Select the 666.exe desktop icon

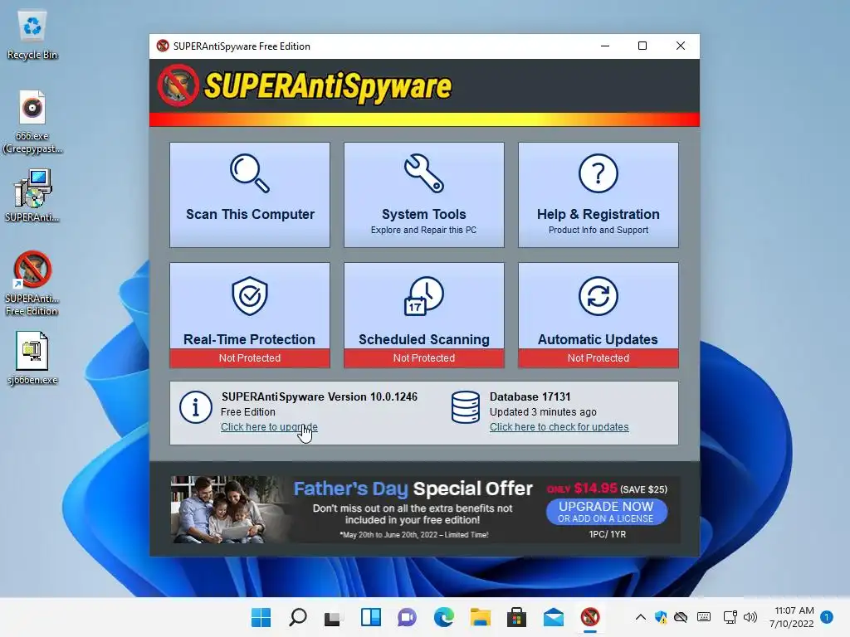tap(32, 123)
